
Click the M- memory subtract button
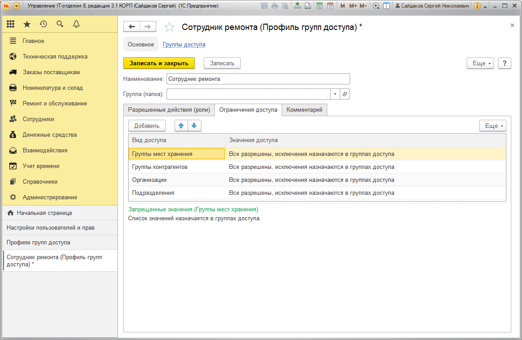(x=363, y=6)
